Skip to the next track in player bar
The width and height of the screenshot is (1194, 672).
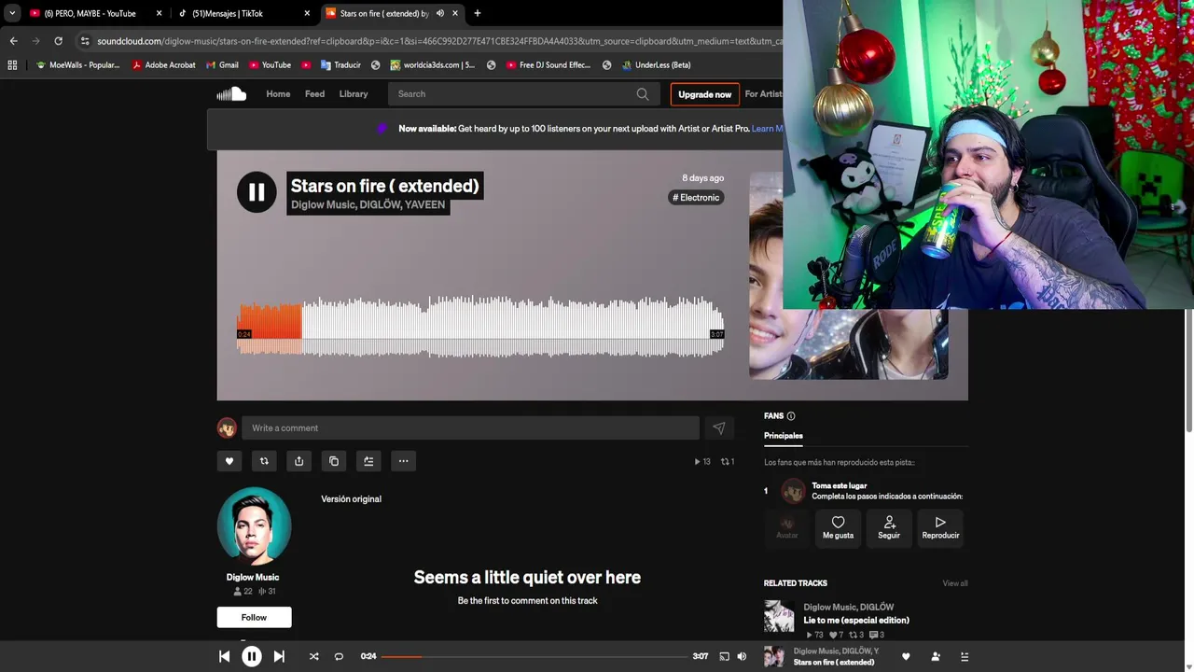(x=279, y=656)
